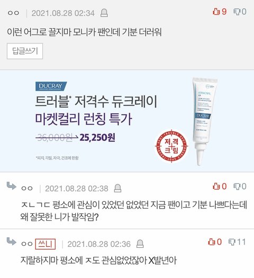This screenshot has height=278, width=254.
Task: Open the DUCRAY logo in ad banner
Action: coord(51,86)
